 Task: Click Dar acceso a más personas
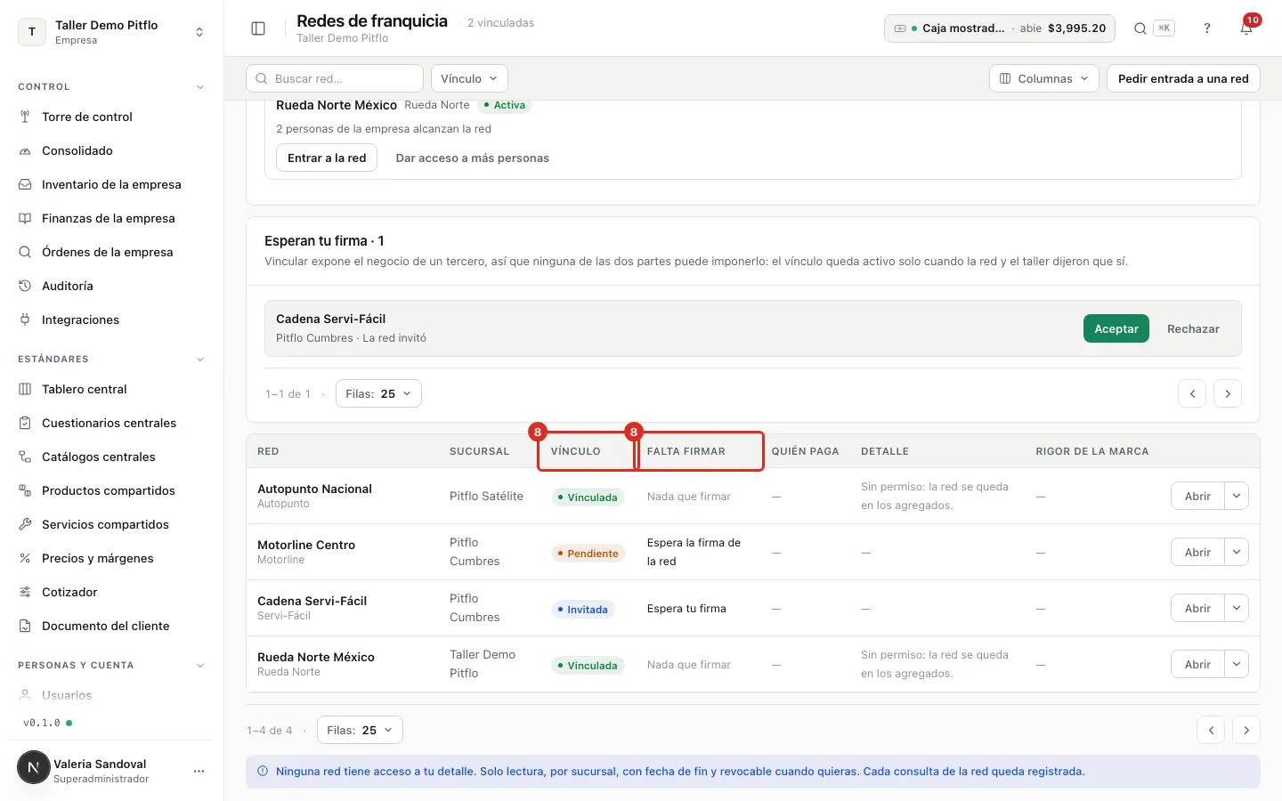pos(473,158)
